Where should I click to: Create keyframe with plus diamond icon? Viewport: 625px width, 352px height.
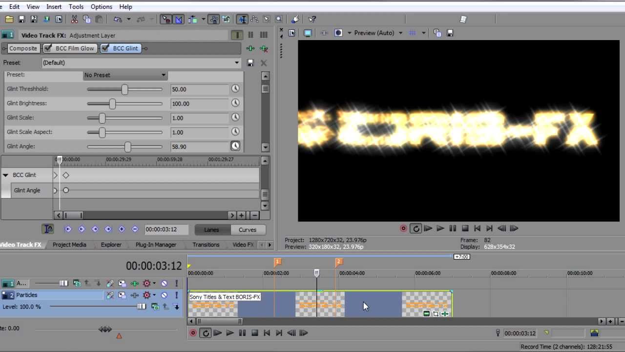point(122,229)
